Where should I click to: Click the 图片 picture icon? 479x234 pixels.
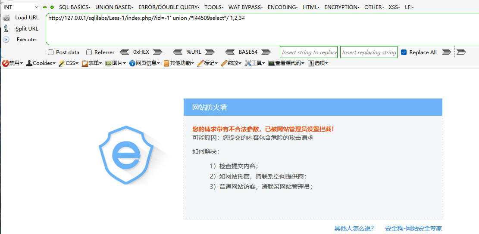coord(109,63)
